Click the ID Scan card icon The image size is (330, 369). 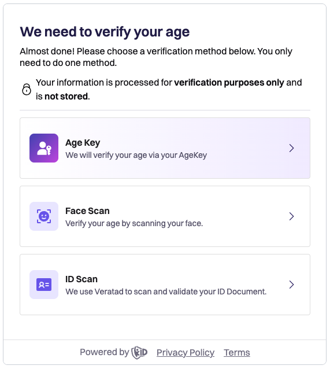(44, 285)
